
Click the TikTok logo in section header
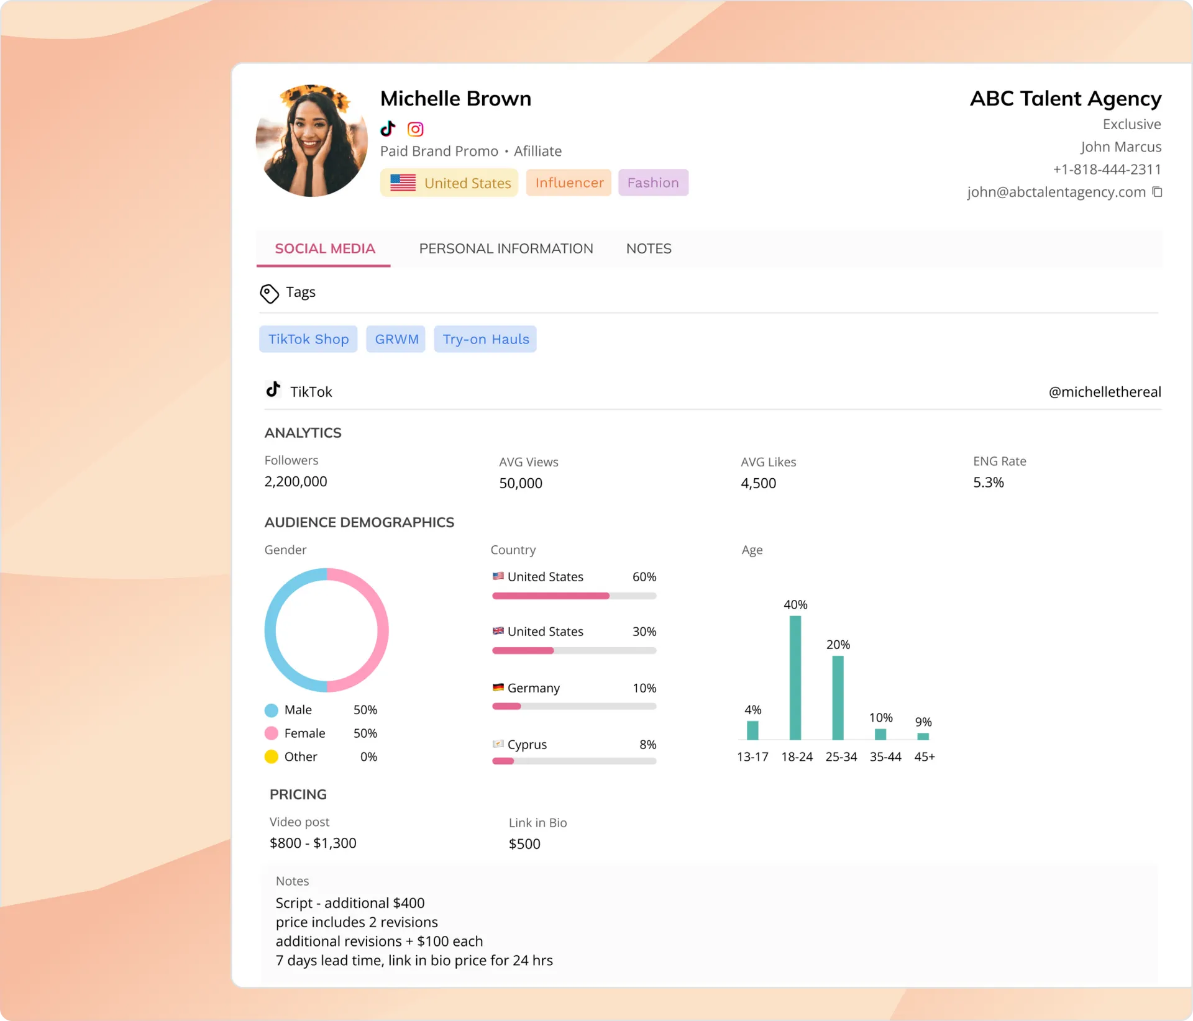coord(273,390)
